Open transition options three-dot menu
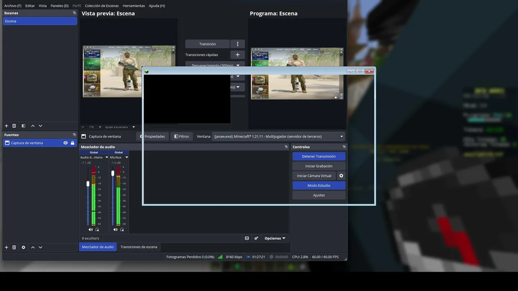Viewport: 518px width, 291px height. pyautogui.click(x=238, y=44)
